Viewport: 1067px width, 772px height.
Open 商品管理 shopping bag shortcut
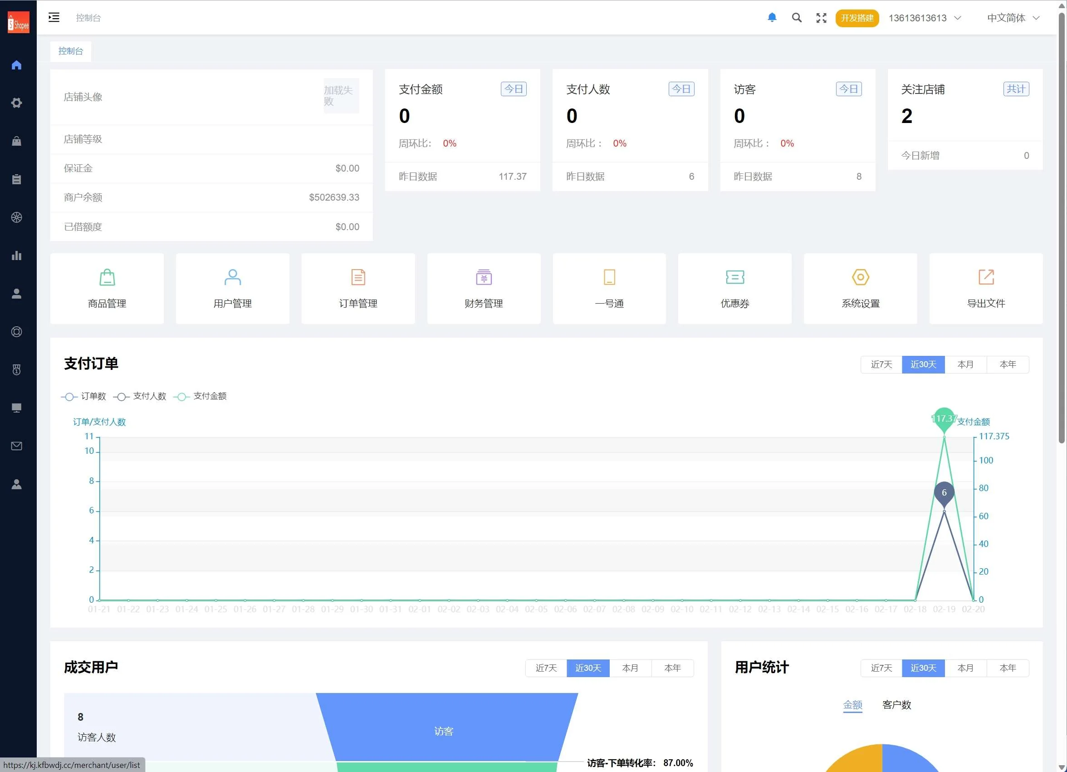(x=107, y=277)
